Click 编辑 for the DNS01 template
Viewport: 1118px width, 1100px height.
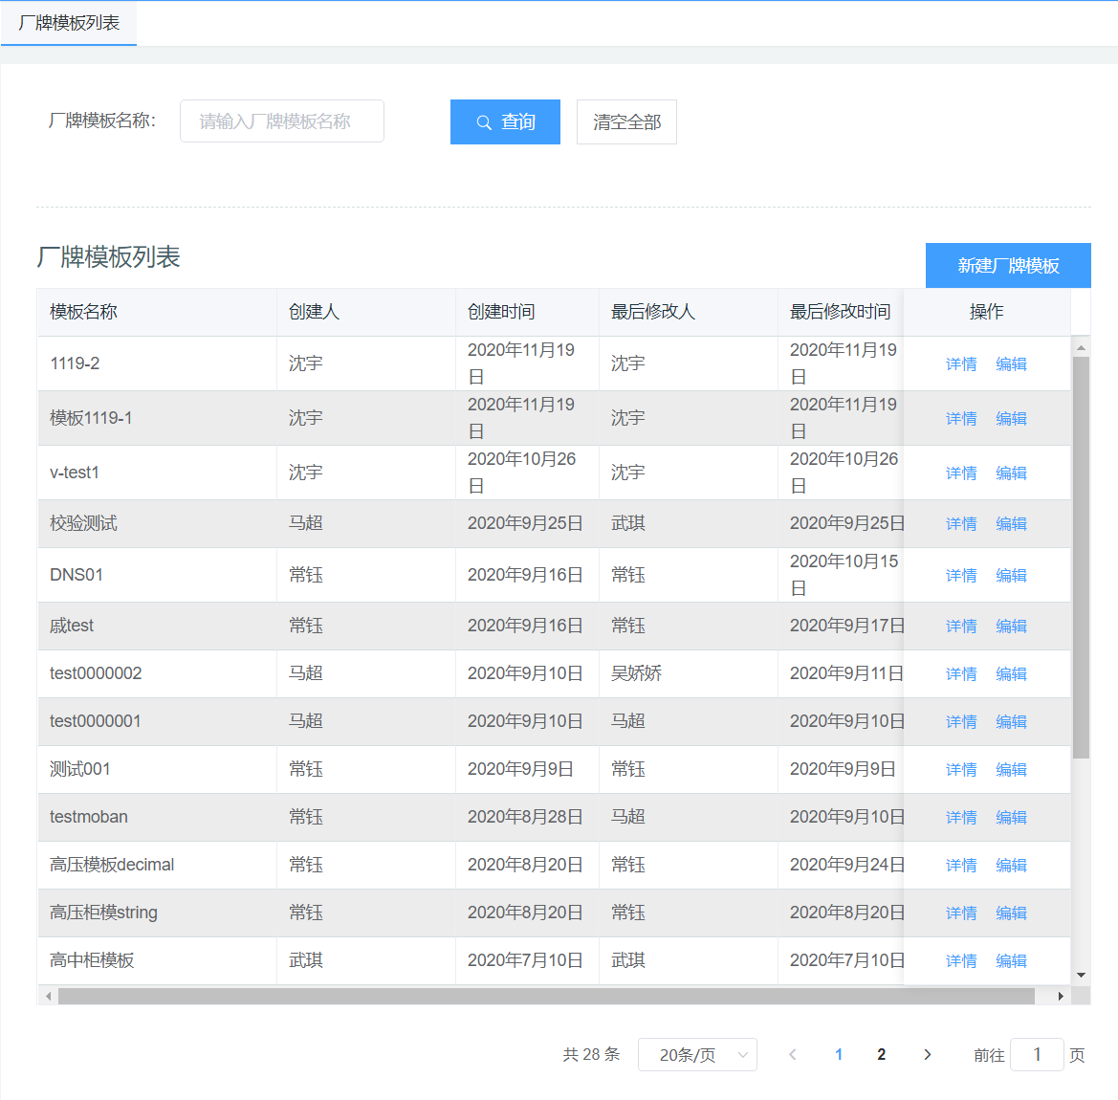(1011, 576)
